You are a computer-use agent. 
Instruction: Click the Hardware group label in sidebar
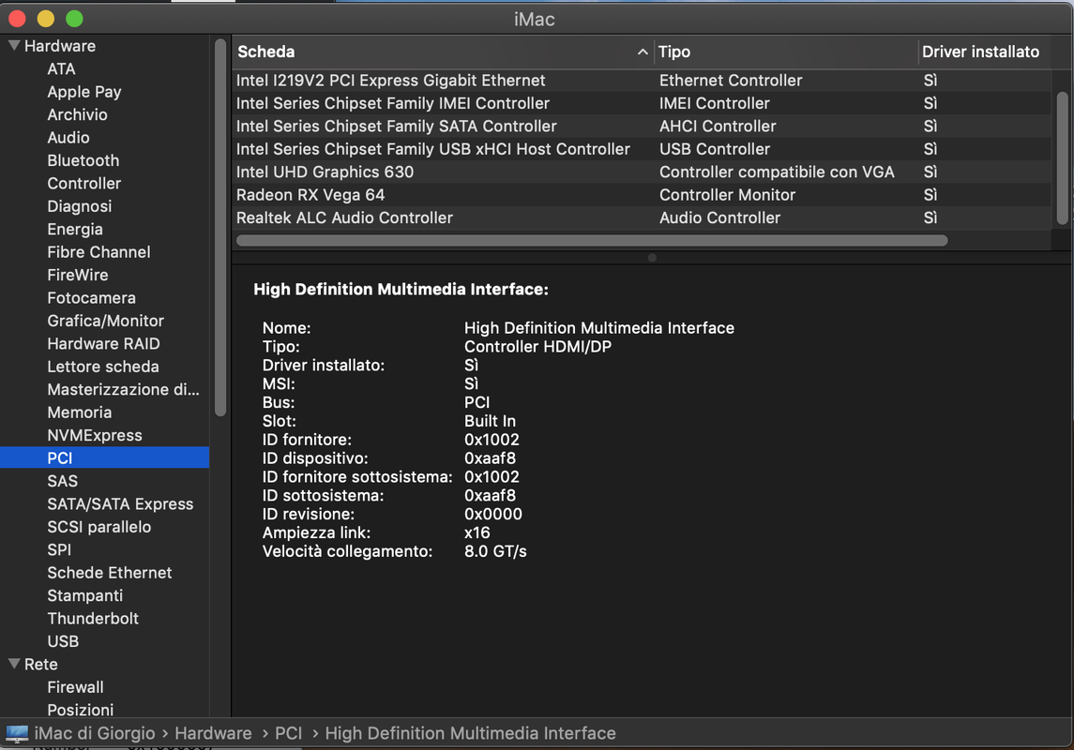[x=60, y=47]
